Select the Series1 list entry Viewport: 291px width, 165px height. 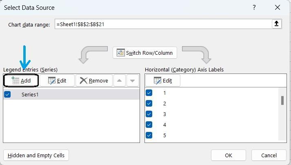coord(30,94)
